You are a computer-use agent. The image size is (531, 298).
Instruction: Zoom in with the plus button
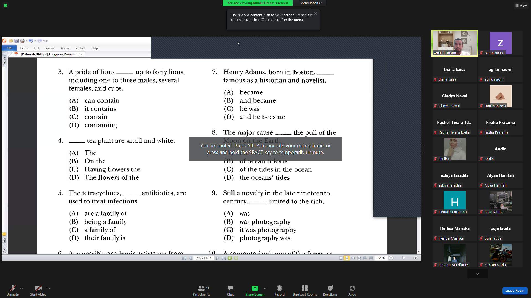(x=416, y=258)
